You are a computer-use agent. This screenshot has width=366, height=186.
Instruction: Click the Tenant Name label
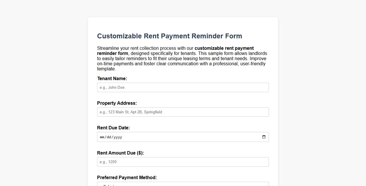point(112,78)
